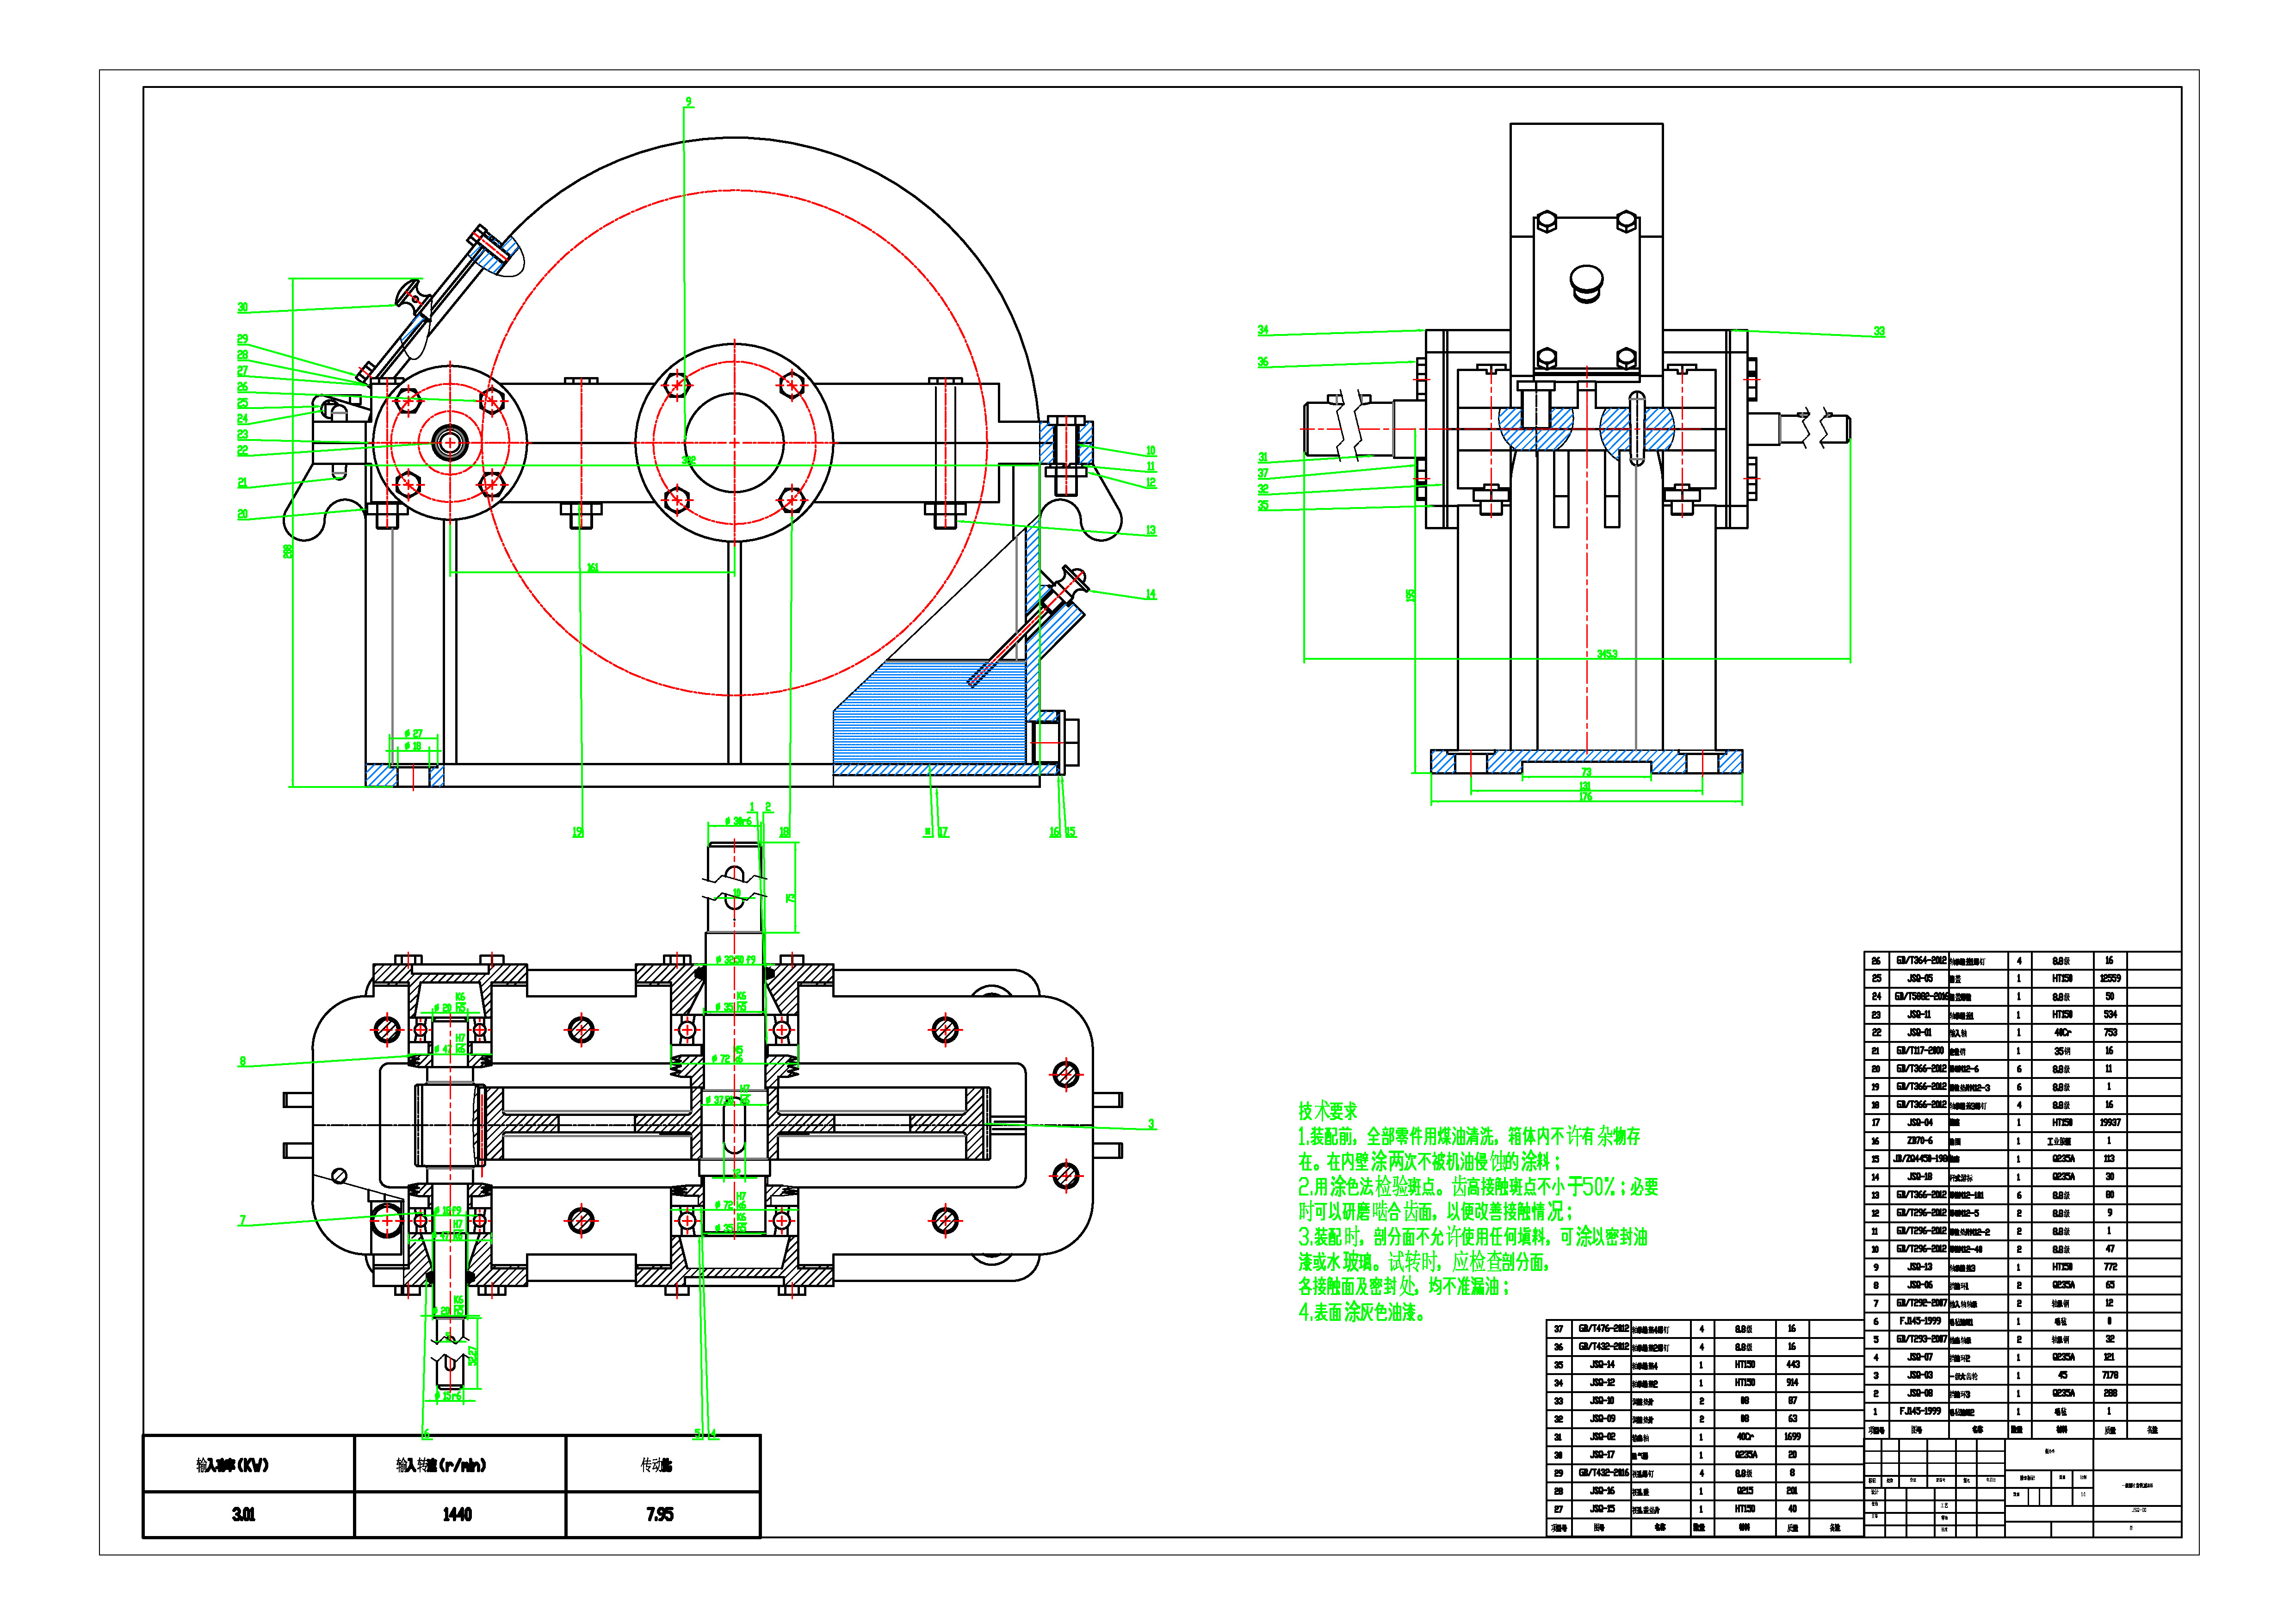Select the 3453 dimension text in side view
The width and height of the screenshot is (2296, 1623).
[1606, 654]
